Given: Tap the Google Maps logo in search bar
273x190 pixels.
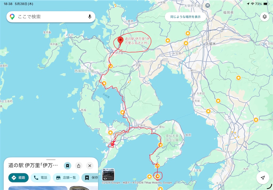Looking at the screenshot, I should (x=12, y=17).
